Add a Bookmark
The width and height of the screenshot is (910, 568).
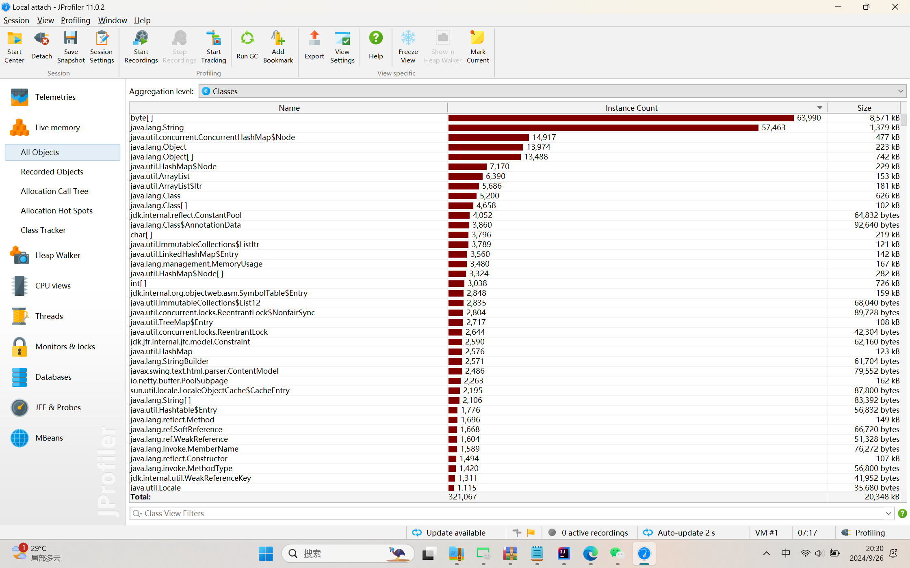tap(278, 47)
